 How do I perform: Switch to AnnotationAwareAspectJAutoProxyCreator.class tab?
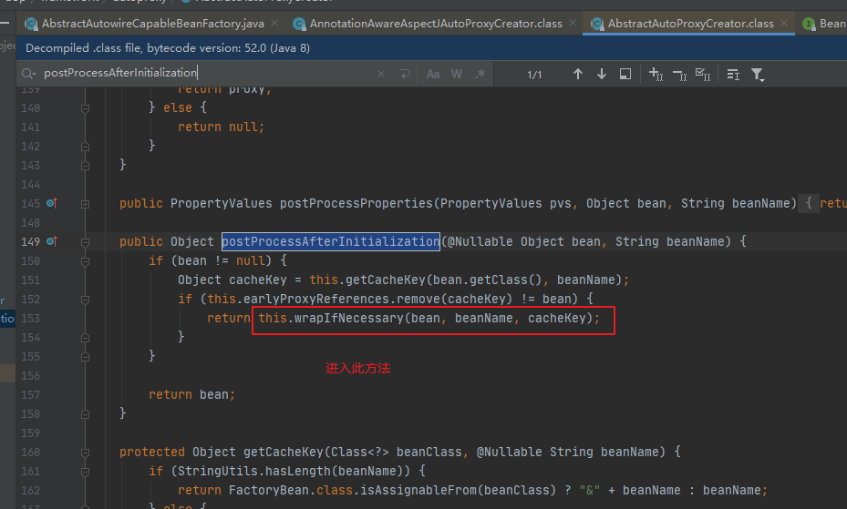click(436, 23)
